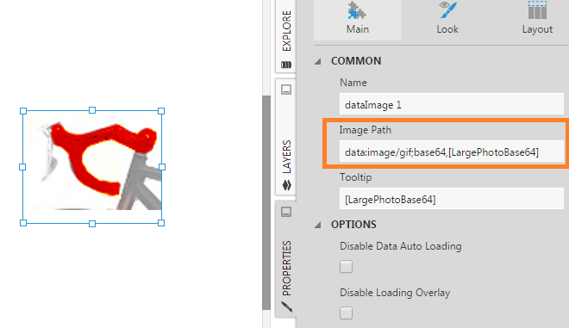Collapse the COMMON section
This screenshot has height=328, width=569.
(x=318, y=61)
